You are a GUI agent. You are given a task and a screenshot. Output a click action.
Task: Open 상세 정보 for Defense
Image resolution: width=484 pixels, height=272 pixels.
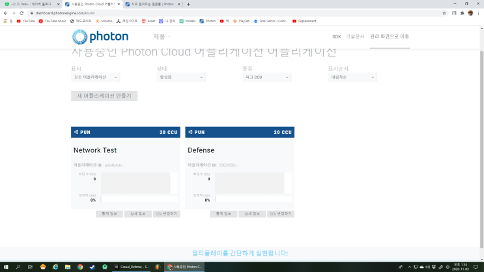pyautogui.click(x=252, y=213)
